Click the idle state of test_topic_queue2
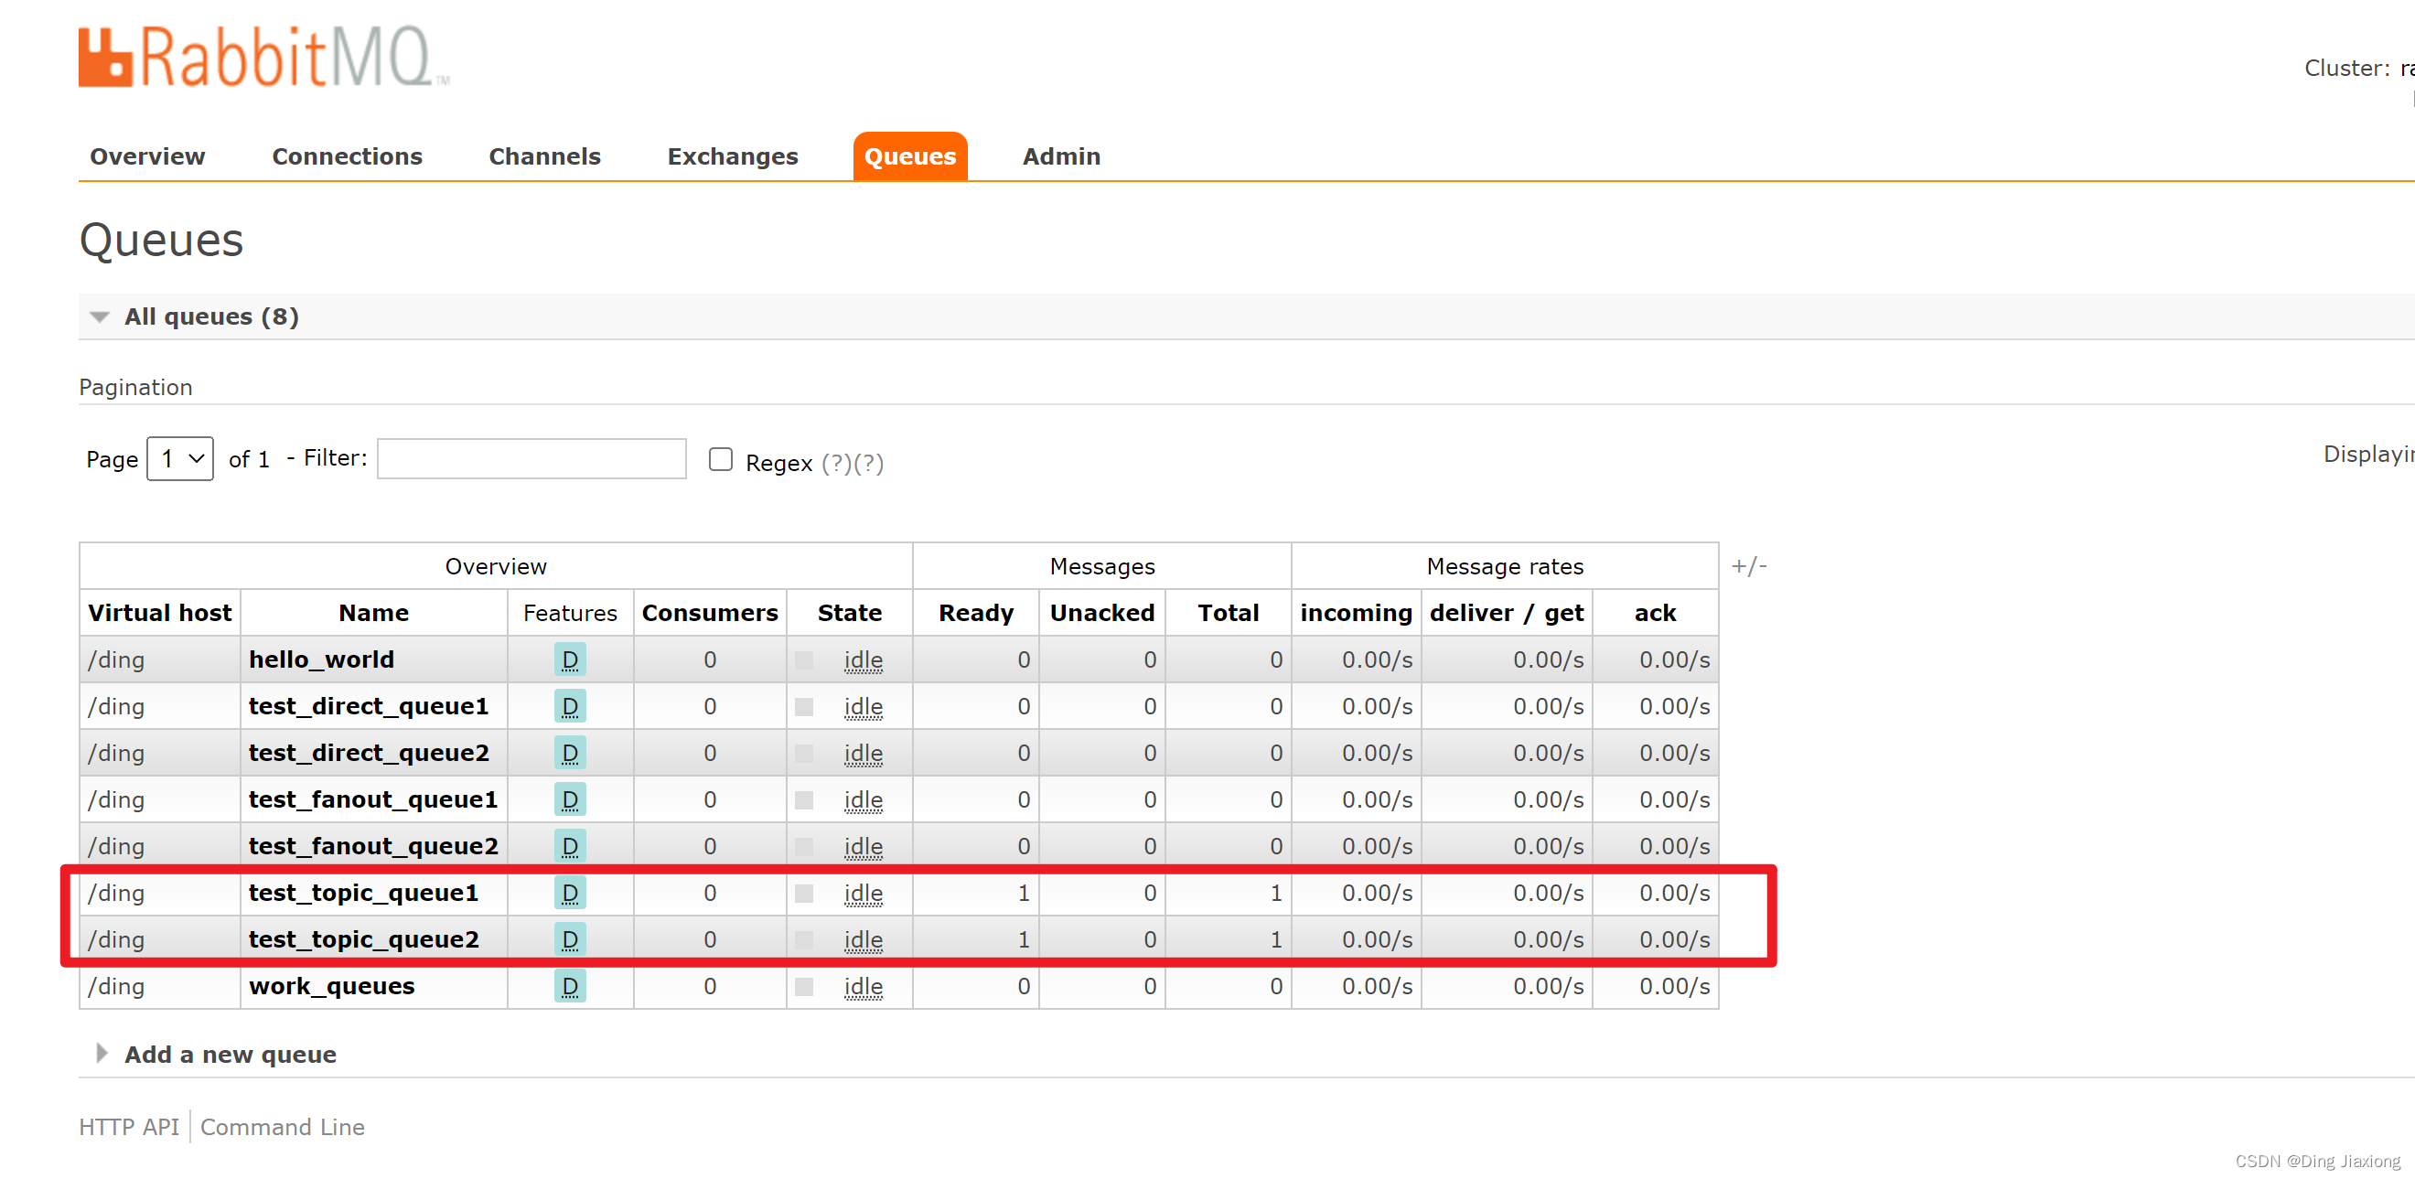 864,941
